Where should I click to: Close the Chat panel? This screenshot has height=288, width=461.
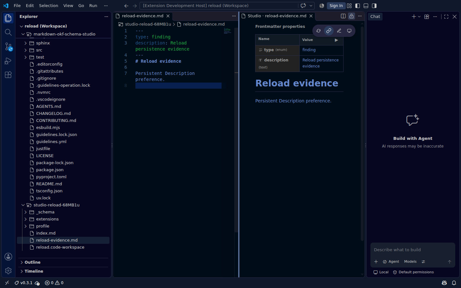click(x=455, y=17)
